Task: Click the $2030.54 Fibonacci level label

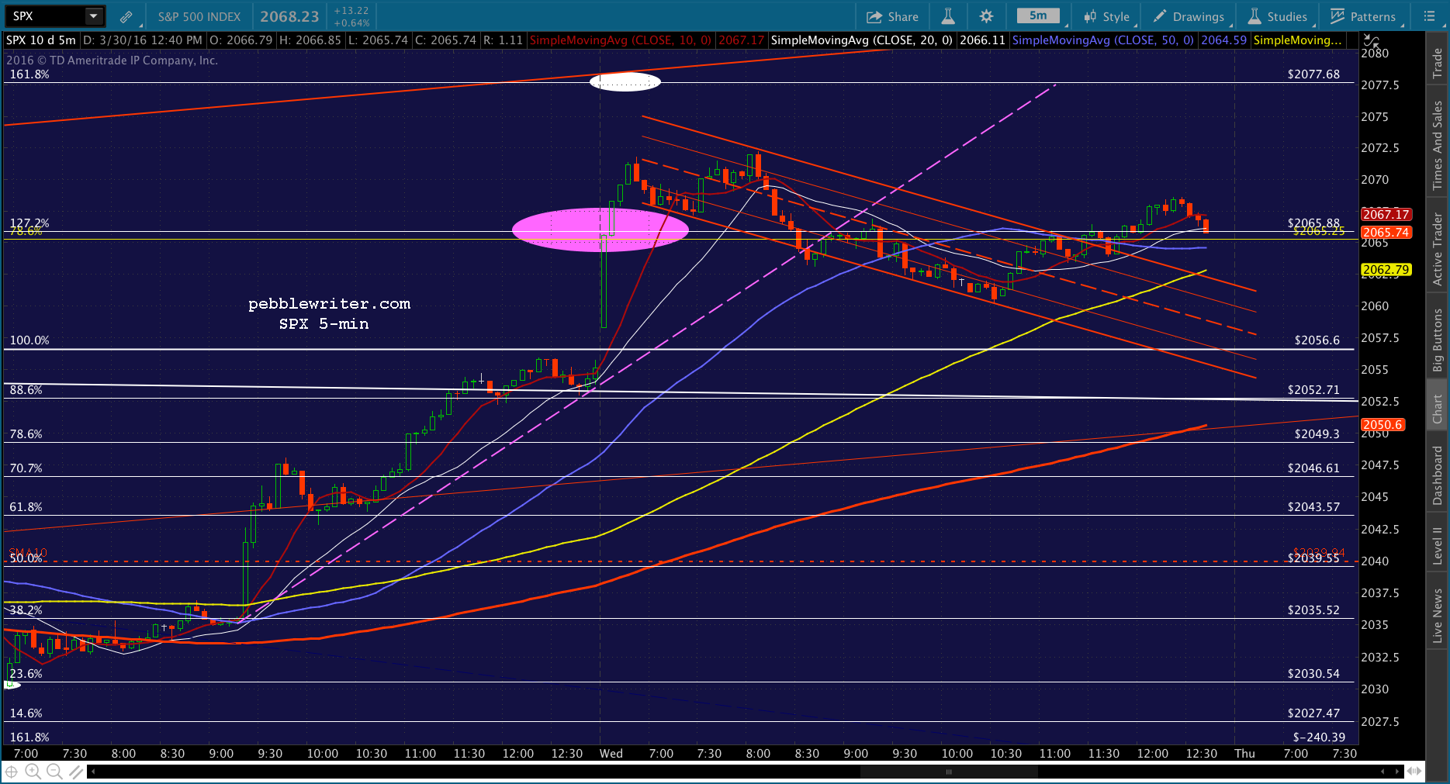Action: [x=1313, y=674]
